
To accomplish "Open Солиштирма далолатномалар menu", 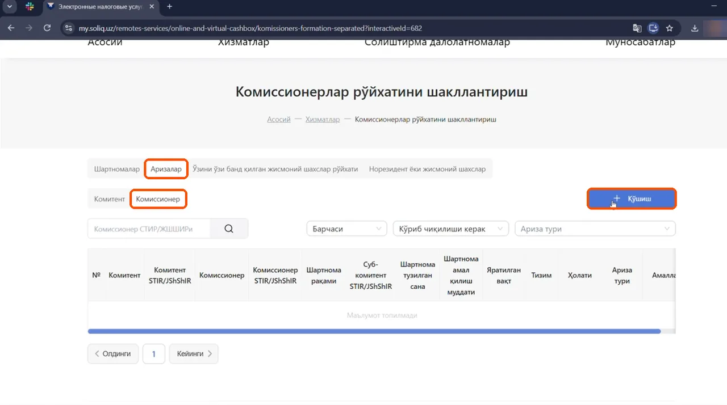I will (x=437, y=43).
